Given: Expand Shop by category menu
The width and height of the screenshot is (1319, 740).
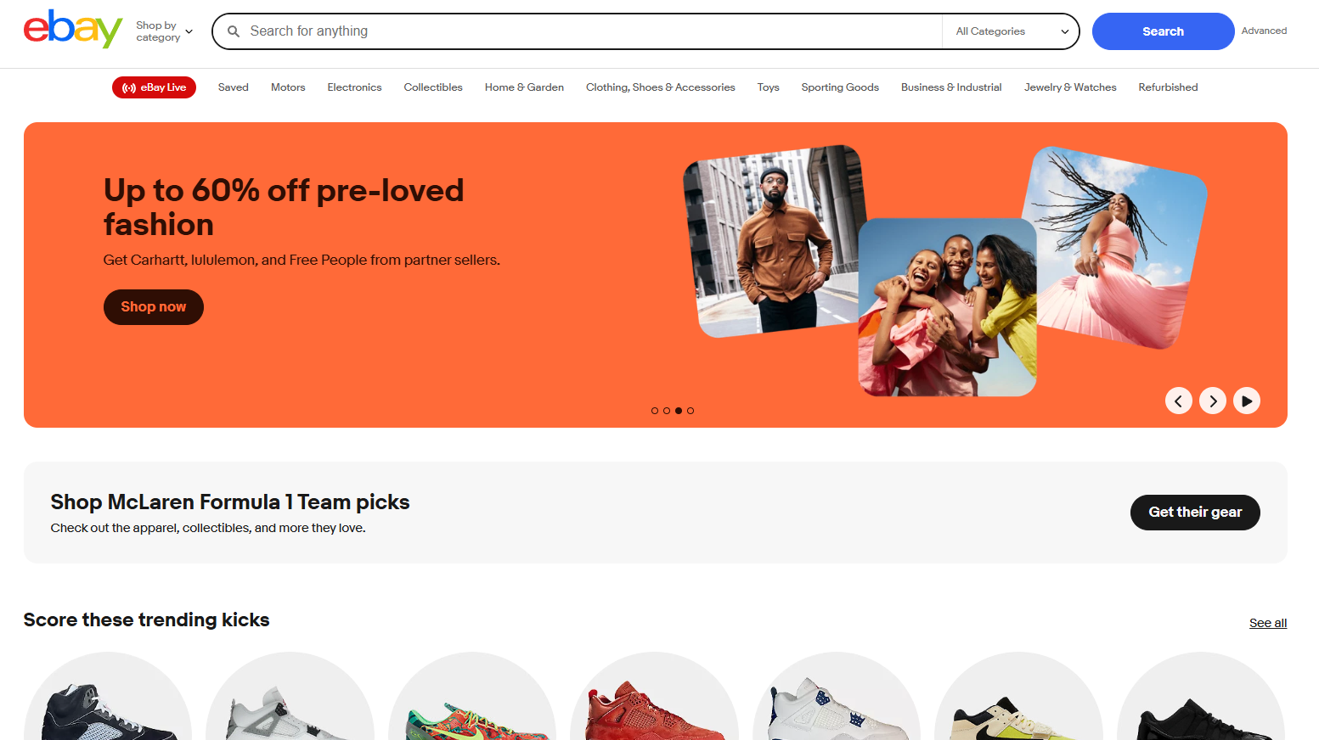Looking at the screenshot, I should coord(165,31).
